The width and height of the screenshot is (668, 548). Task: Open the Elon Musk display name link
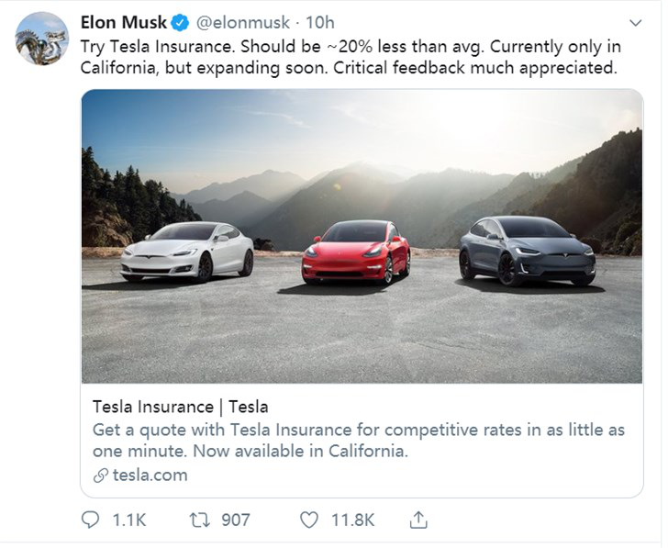pyautogui.click(x=123, y=22)
